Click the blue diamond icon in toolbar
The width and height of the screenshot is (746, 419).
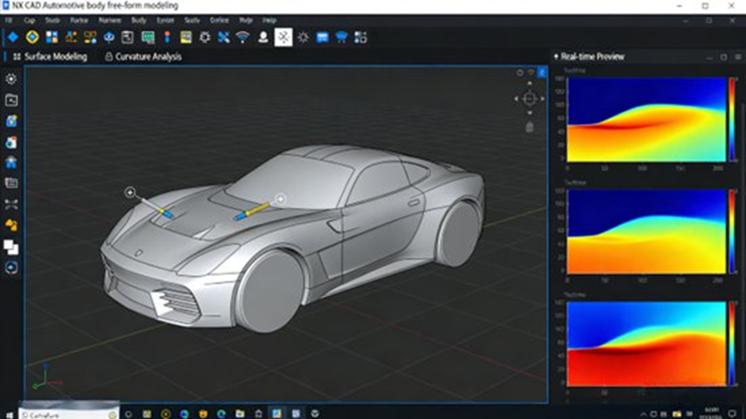13,37
